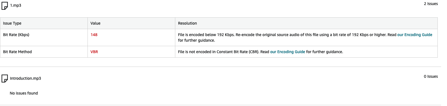Click the 148 bit rate value
Viewport: 447px width, 106px height.
pos(94,35)
